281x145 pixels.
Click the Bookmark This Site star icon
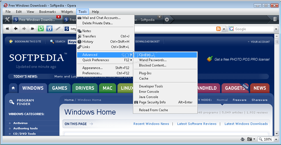[x=11, y=41]
